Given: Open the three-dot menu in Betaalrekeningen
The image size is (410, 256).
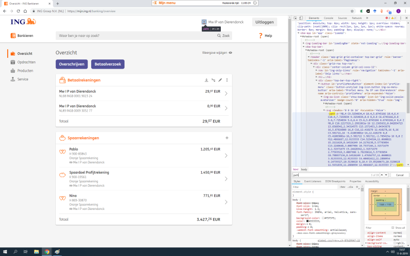Looking at the screenshot, I should pos(227,80).
